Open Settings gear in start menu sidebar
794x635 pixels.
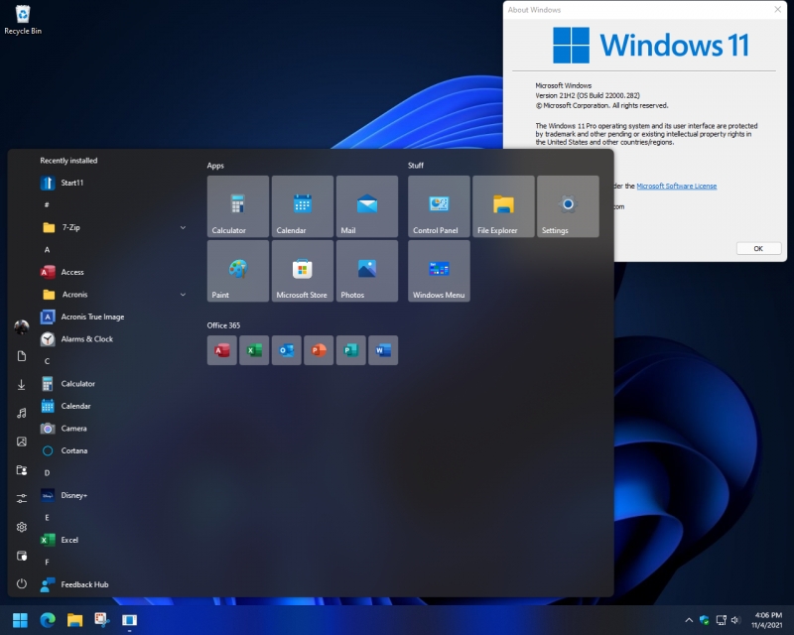[21, 527]
